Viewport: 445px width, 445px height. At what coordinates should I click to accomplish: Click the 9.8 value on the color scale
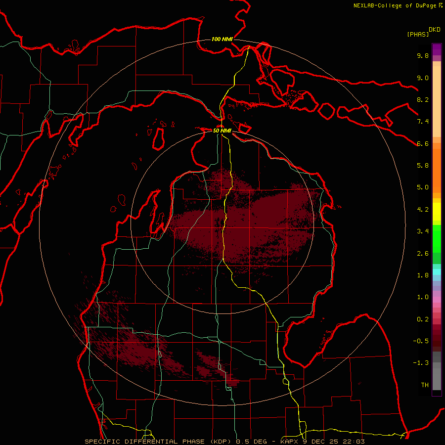423,55
